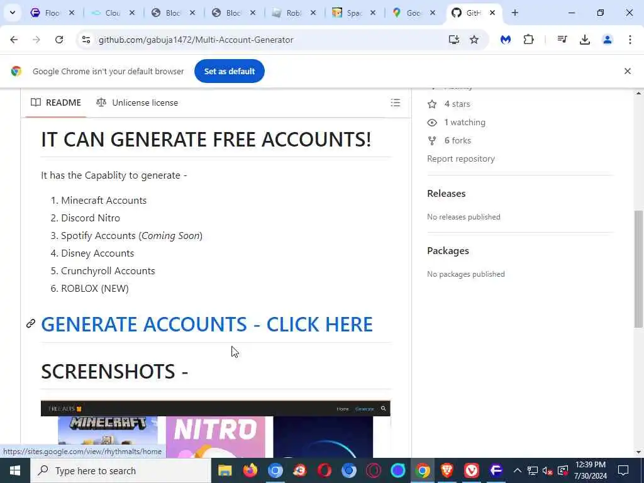Open the red Opera browser in the taskbar
The width and height of the screenshot is (644, 483).
click(324, 470)
